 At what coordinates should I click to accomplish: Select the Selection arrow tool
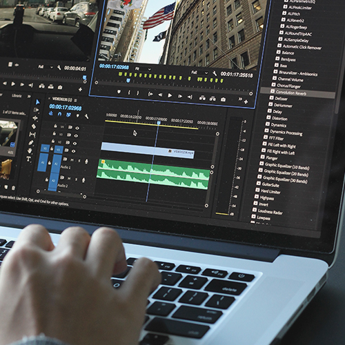click(38, 102)
